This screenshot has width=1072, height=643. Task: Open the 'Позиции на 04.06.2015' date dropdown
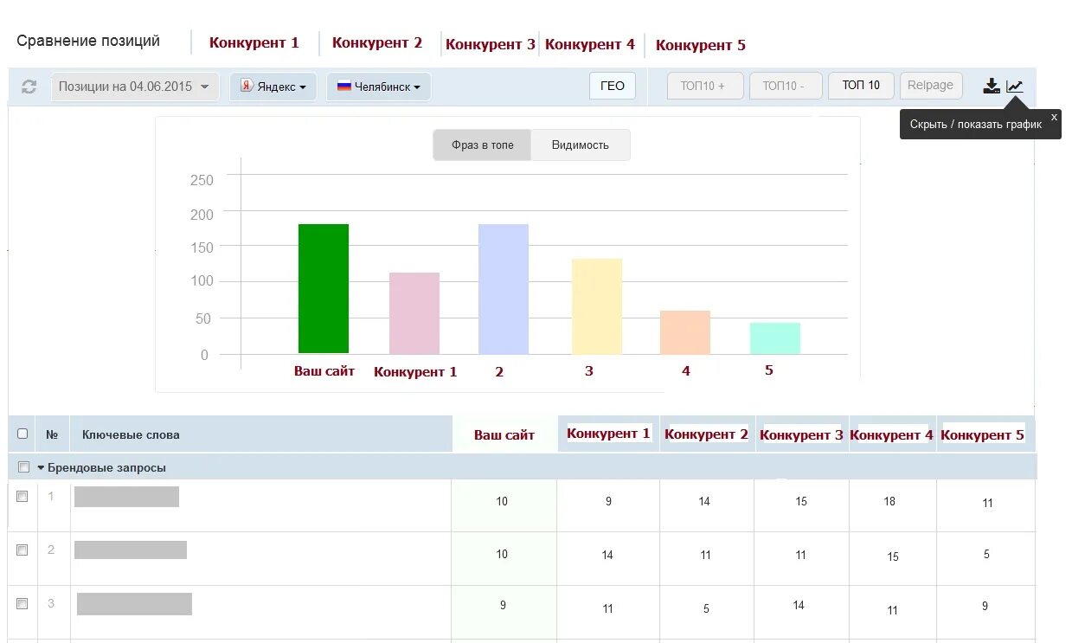[x=135, y=87]
